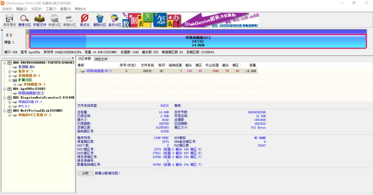The height and width of the screenshot is (195, 373).
Task: Click the 格式化 format icon
Action: (85, 20)
